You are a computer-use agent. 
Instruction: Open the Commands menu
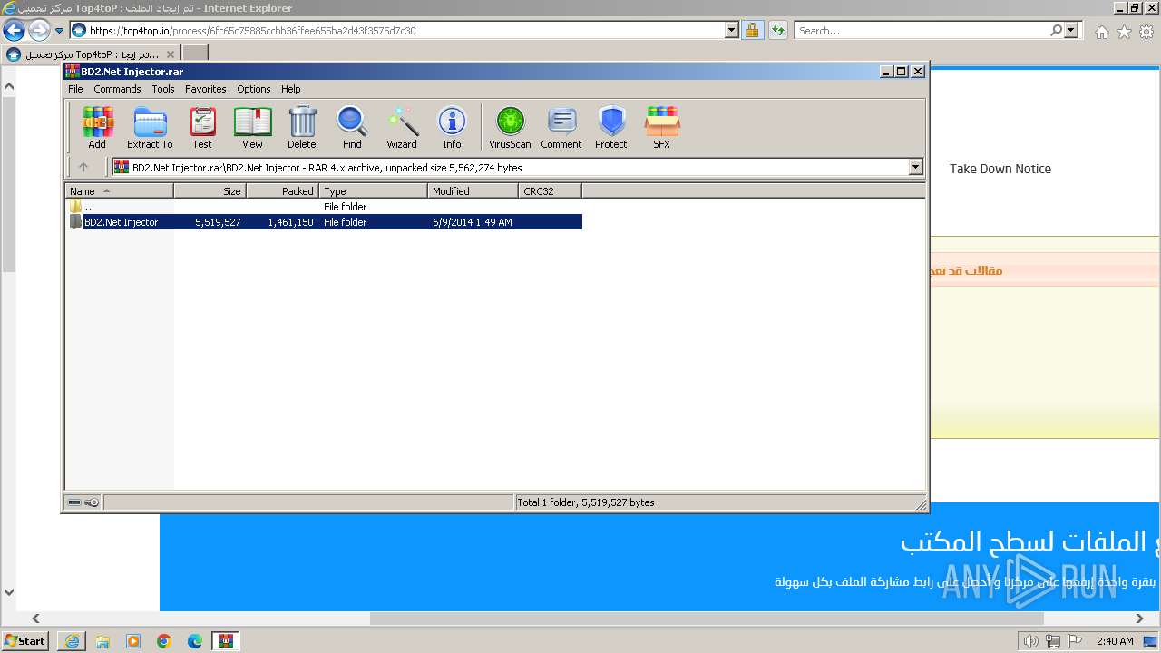[x=117, y=89]
